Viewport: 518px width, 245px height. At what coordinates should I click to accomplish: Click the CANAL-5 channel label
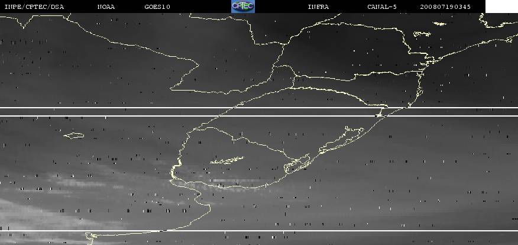coord(381,7)
